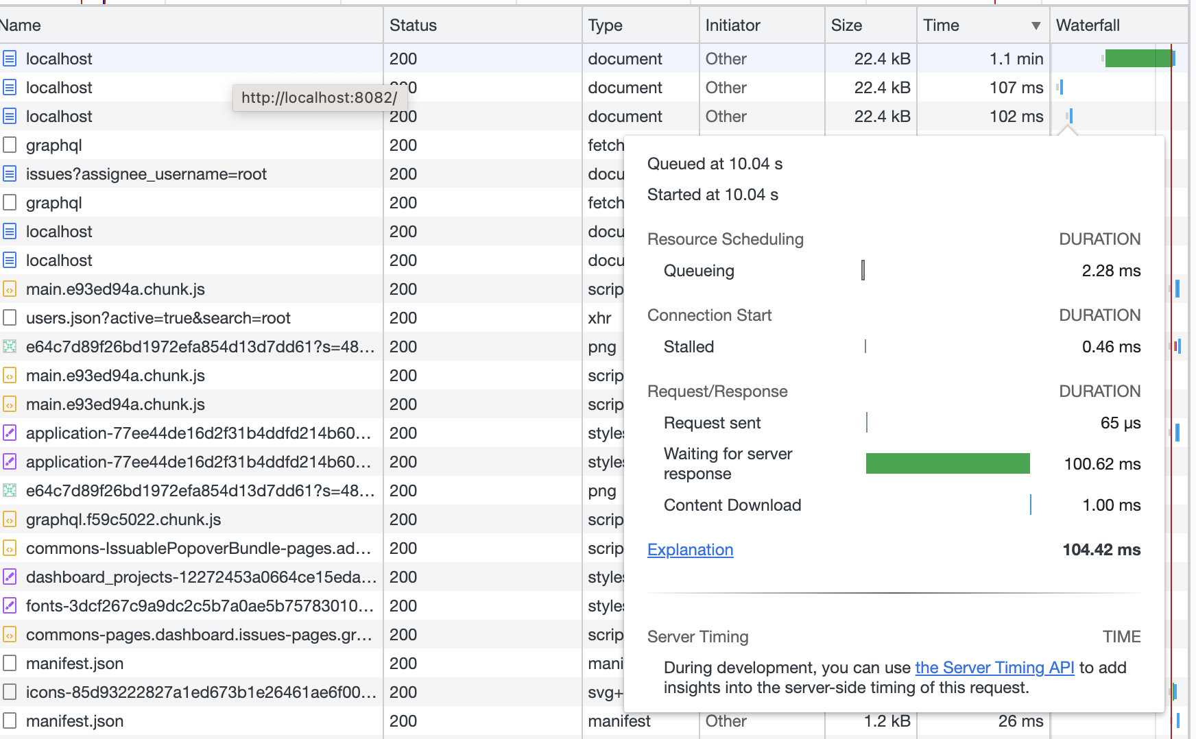
Task: Click the document icon of the first localhost request
Action: pyautogui.click(x=10, y=59)
